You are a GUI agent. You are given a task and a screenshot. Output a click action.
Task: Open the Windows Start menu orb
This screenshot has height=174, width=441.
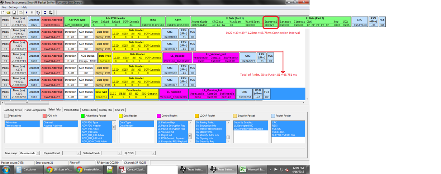pyautogui.click(x=6, y=169)
